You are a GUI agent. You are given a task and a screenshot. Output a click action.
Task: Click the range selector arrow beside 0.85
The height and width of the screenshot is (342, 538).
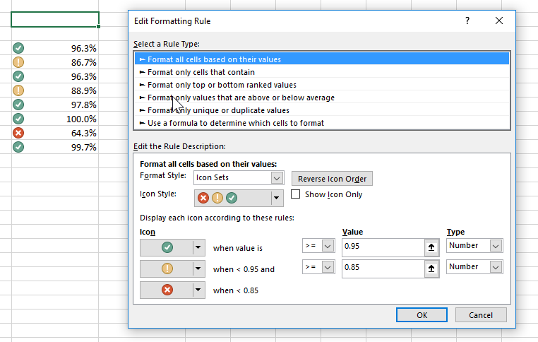pos(431,269)
